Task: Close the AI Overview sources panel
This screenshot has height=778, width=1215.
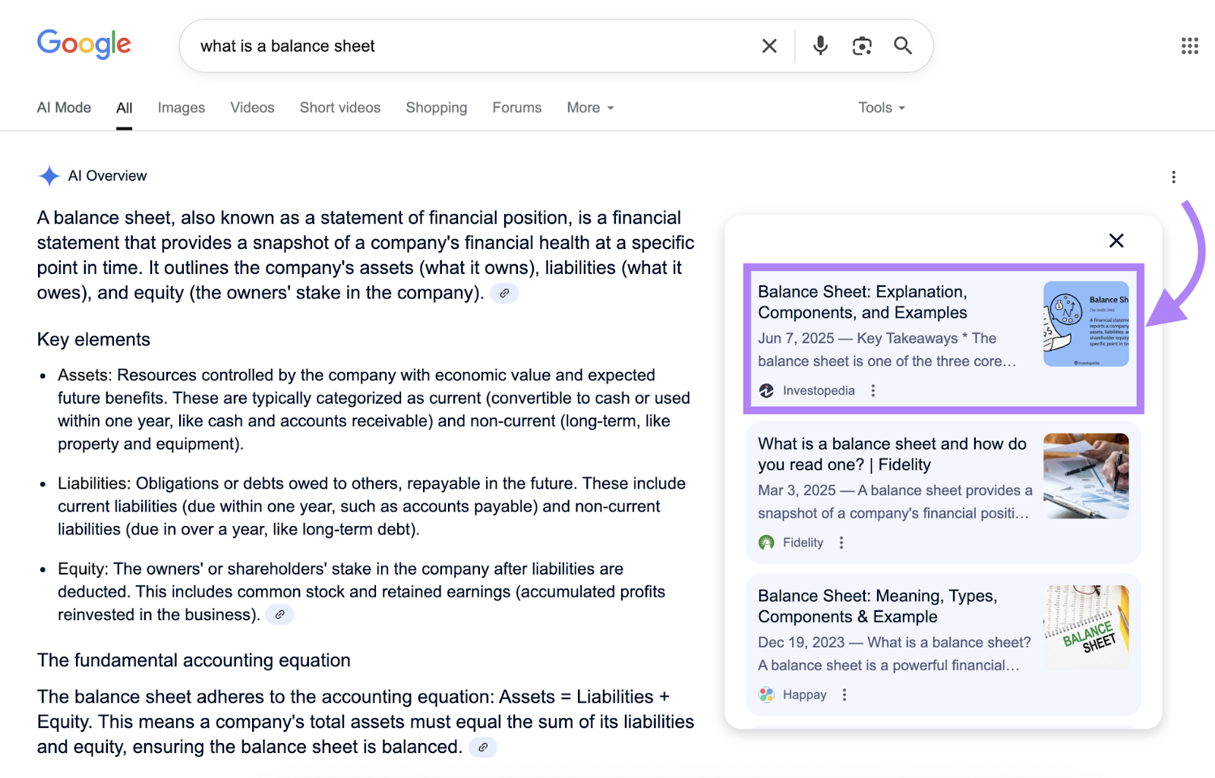Action: [1116, 241]
